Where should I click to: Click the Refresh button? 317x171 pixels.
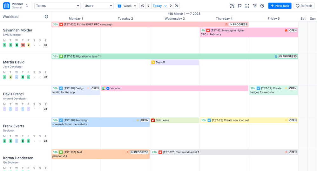(x=304, y=6)
